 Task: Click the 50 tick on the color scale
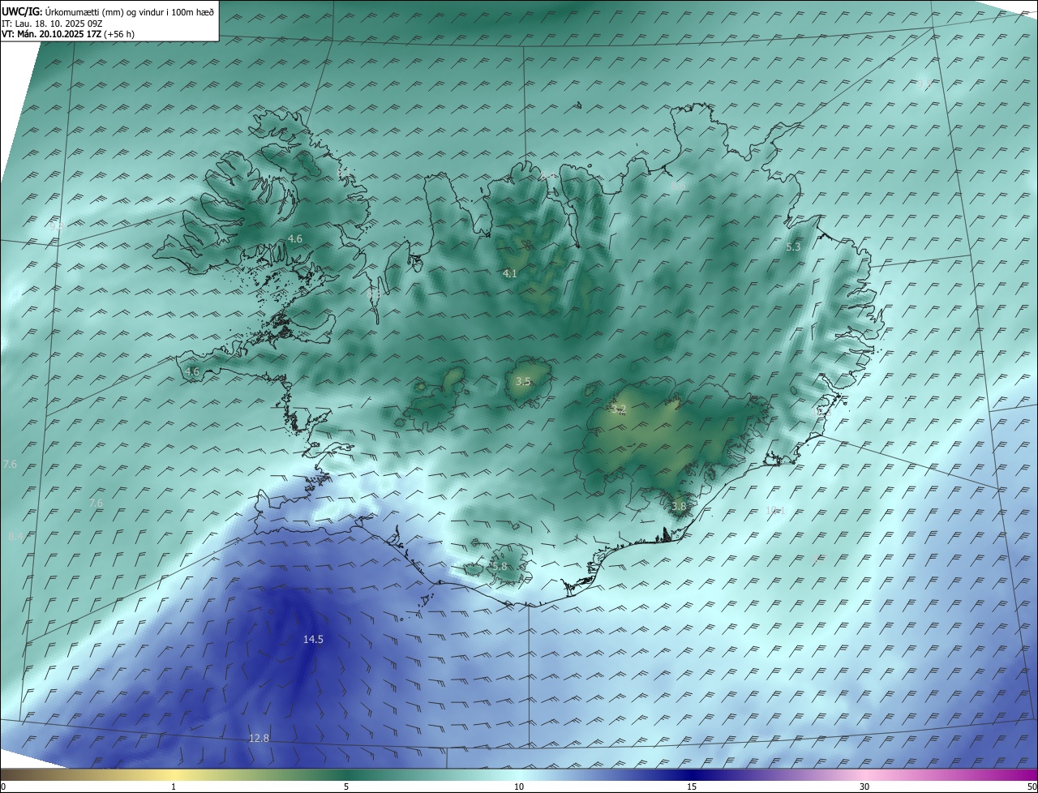1032,787
